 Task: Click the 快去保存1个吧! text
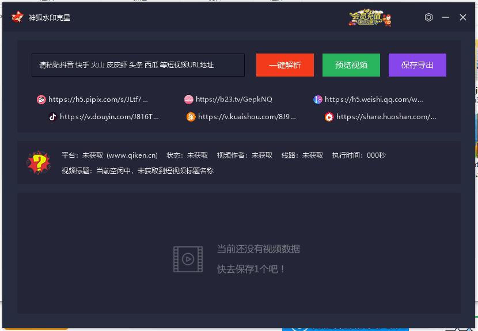point(251,269)
